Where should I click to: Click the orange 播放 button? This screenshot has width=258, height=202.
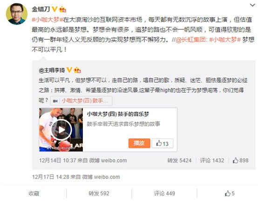tap(139, 143)
